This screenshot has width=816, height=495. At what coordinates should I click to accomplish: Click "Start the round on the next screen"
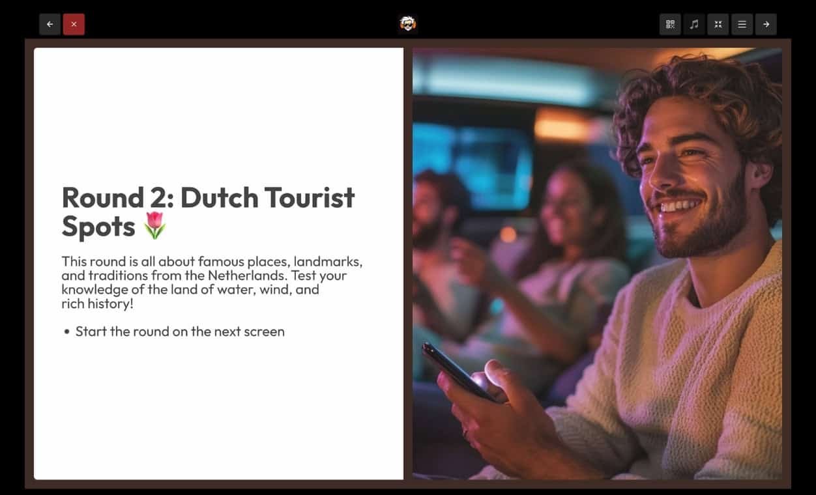coord(180,332)
